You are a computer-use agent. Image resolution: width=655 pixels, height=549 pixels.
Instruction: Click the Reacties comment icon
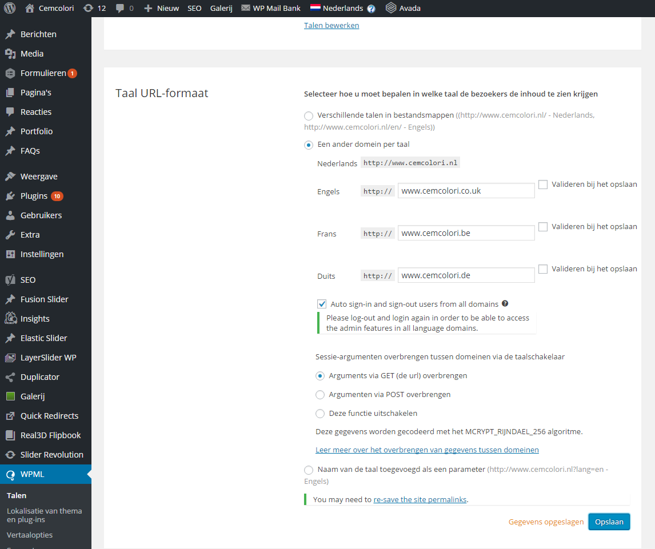point(10,112)
